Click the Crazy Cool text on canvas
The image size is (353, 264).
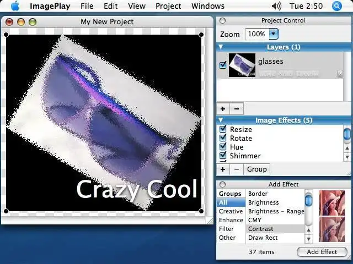137,189
